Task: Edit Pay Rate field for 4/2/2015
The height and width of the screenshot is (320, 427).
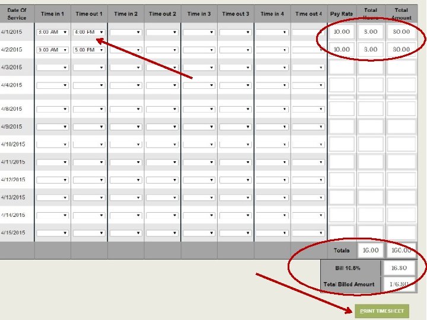Action: 342,50
